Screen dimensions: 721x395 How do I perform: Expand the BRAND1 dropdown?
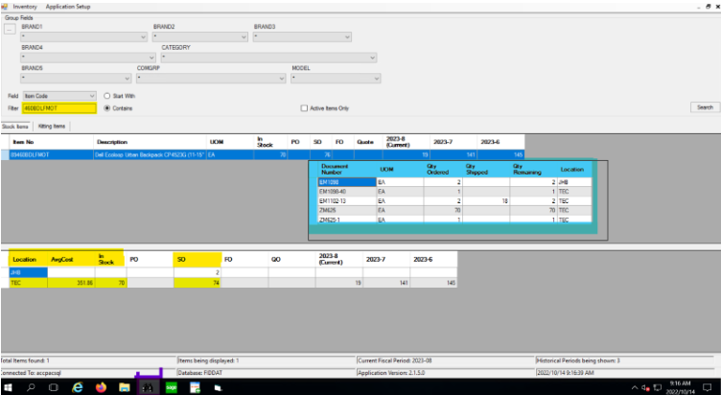pos(144,37)
